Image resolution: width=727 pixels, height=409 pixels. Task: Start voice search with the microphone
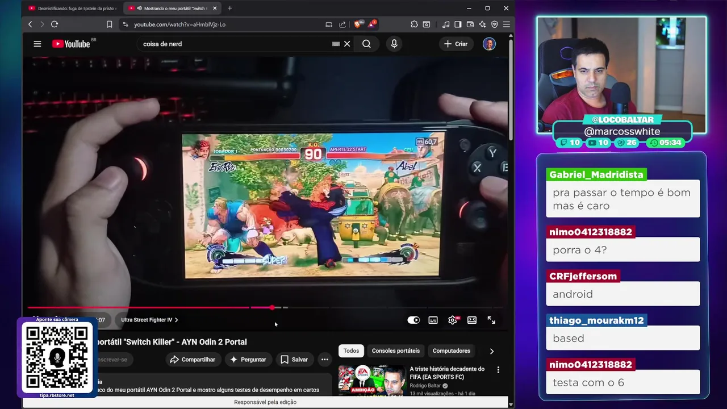point(394,44)
